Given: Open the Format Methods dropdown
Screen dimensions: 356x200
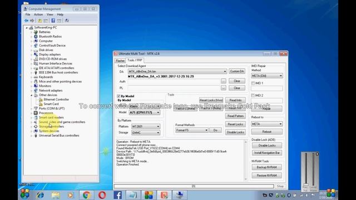Looking at the screenshot, I should point(206,130).
